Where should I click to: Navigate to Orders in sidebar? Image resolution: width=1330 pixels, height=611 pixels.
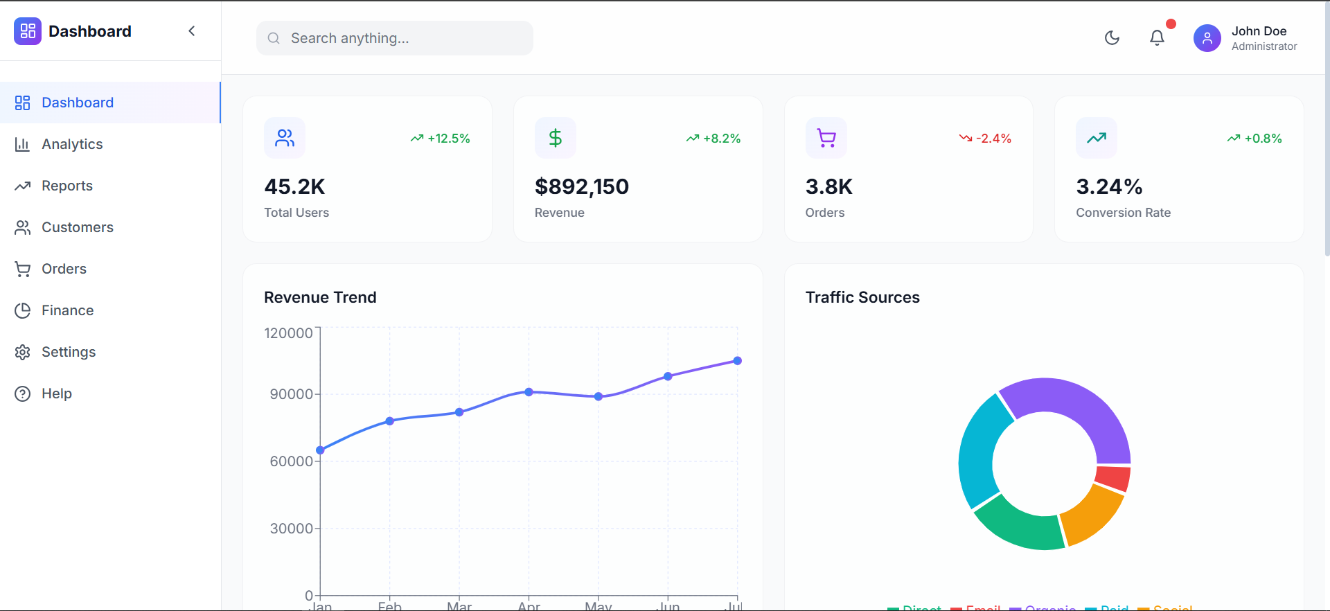[x=110, y=269]
